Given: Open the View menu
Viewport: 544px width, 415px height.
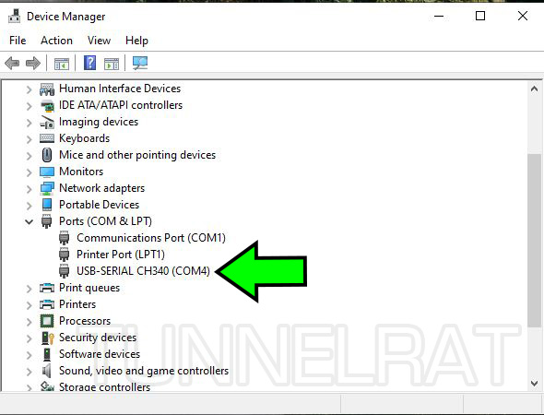Looking at the screenshot, I should [100, 41].
